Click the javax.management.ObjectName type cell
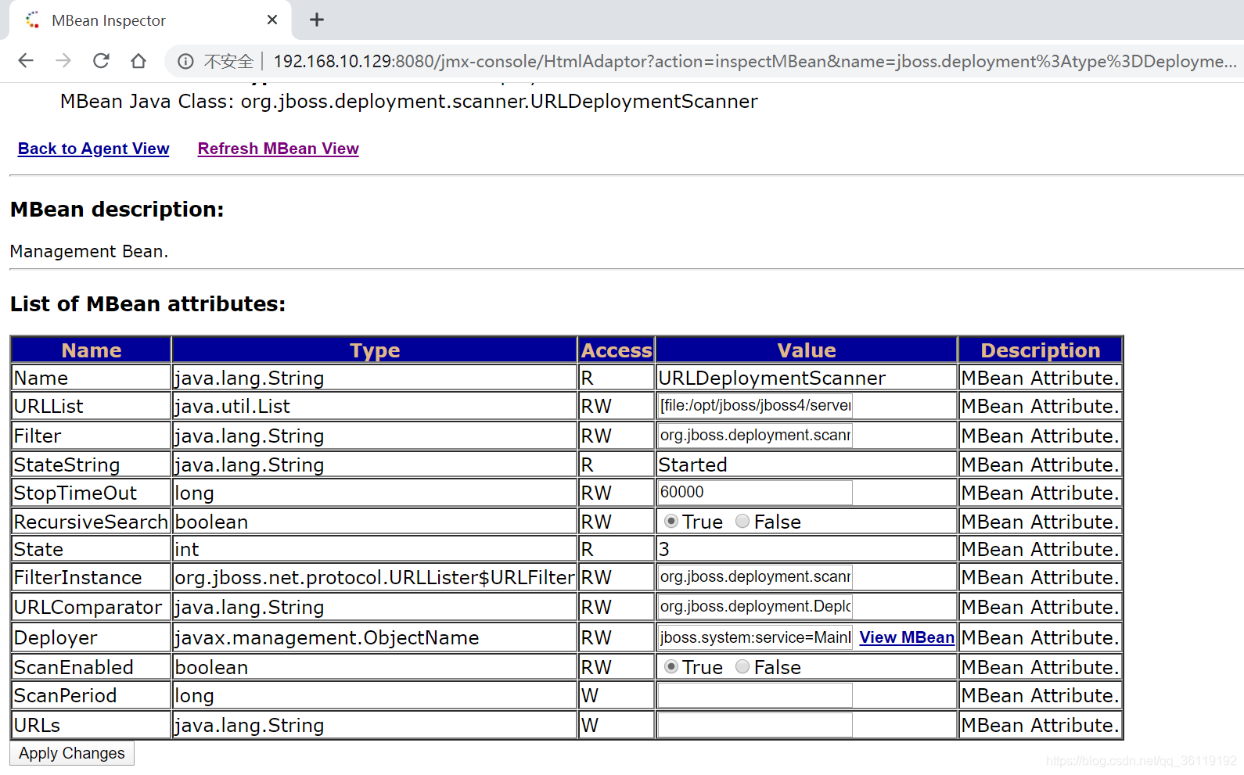The height and width of the screenshot is (775, 1244). coord(375,637)
